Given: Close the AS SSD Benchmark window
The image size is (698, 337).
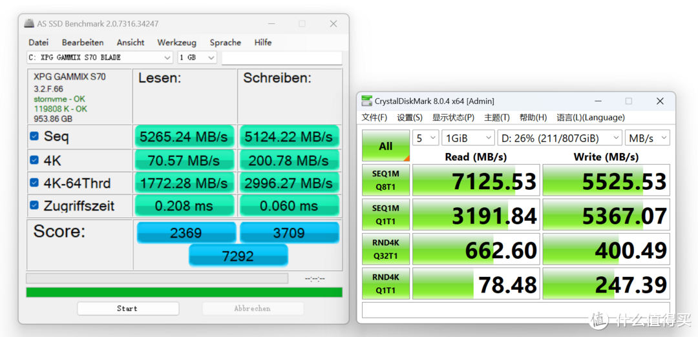Looking at the screenshot, I should pyautogui.click(x=333, y=23).
